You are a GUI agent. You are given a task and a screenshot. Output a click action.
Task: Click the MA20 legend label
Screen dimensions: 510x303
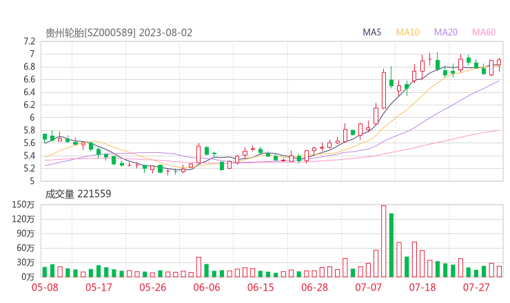(446, 32)
